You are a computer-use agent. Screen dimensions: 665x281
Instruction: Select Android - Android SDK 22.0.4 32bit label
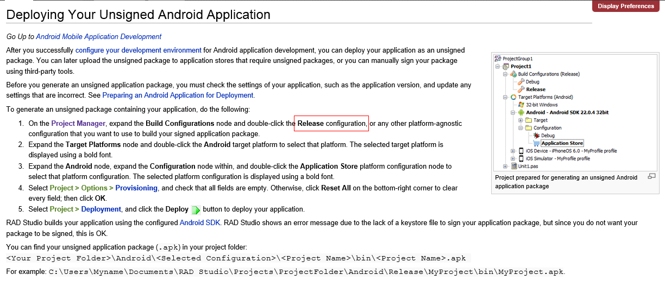click(x=567, y=112)
